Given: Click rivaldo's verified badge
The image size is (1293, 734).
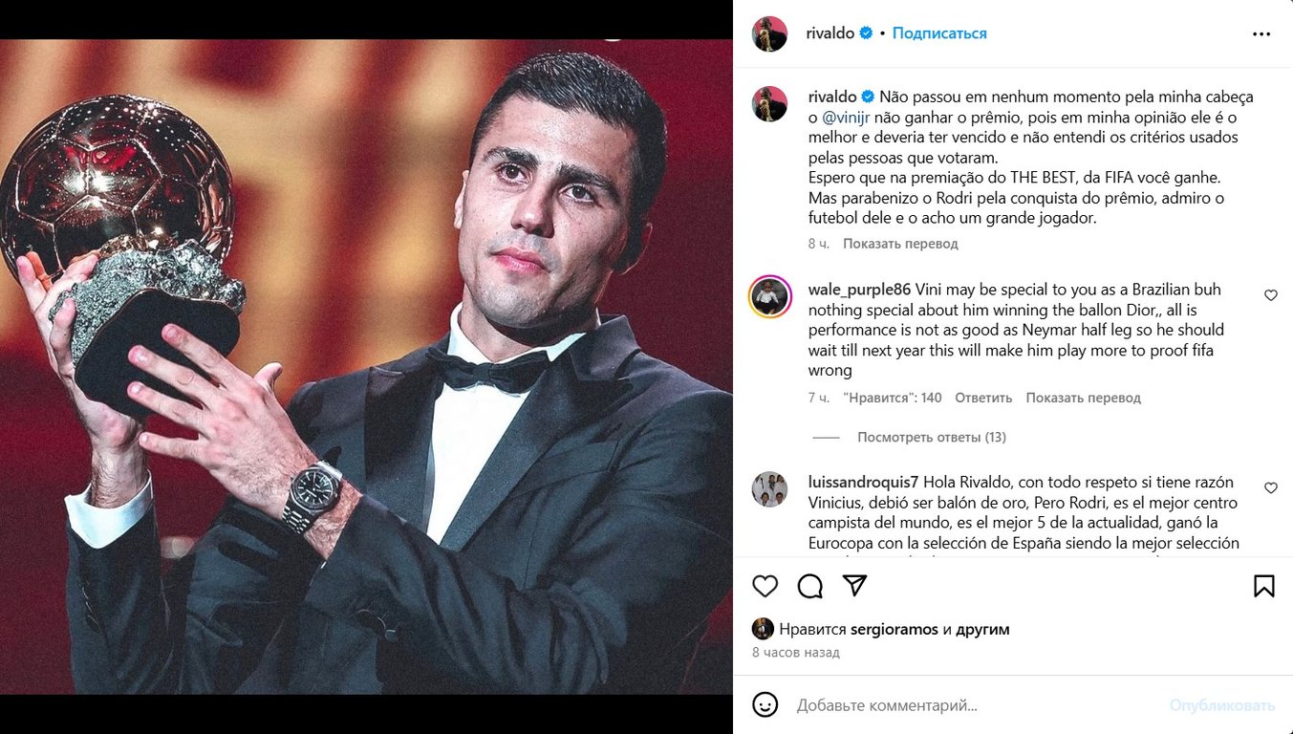Looking at the screenshot, I should [x=864, y=32].
